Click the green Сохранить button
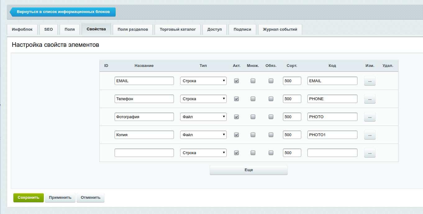Screen dimensions: 423x214 click(29, 198)
